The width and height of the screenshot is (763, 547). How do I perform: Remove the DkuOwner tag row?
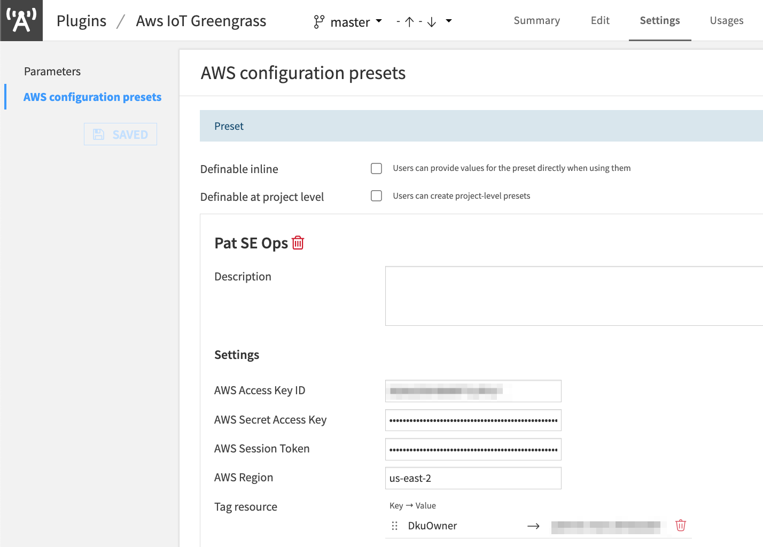coord(681,525)
